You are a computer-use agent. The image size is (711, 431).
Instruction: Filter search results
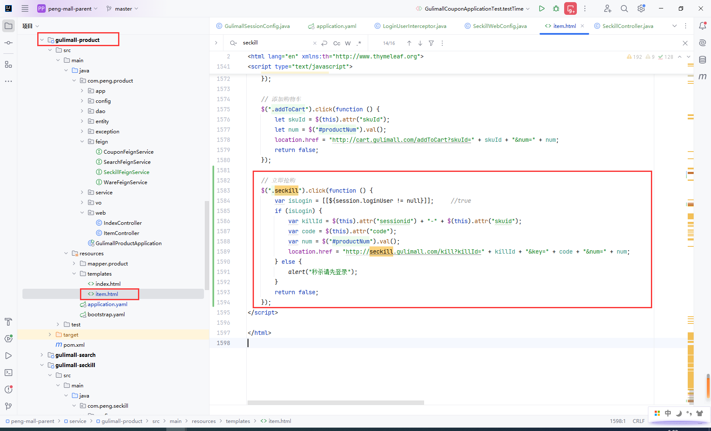pos(431,43)
